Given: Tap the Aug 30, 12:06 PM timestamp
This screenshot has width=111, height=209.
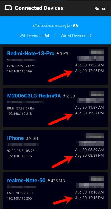Looking at the screenshot, I should tap(89, 71).
